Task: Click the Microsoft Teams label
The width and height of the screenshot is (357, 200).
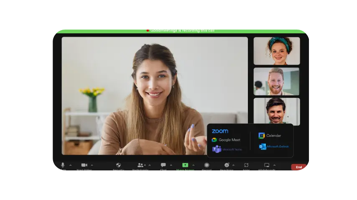Action: click(232, 150)
